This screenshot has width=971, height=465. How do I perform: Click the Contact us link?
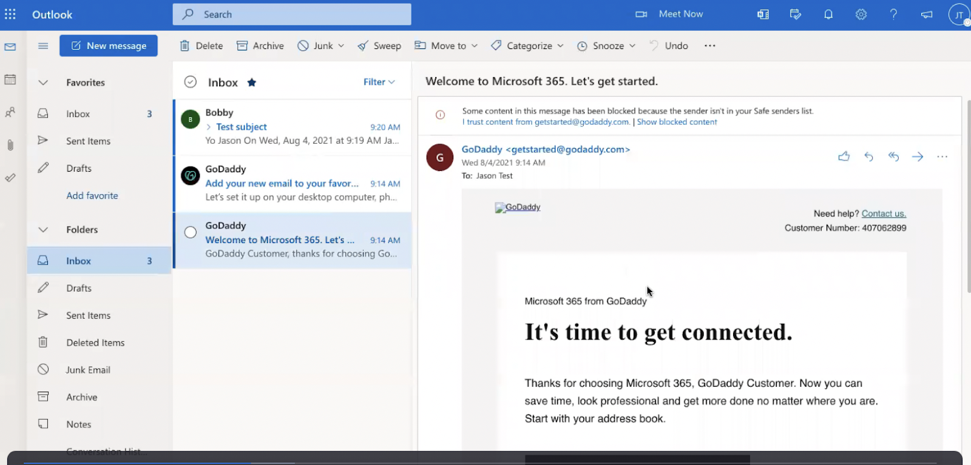pyautogui.click(x=884, y=213)
